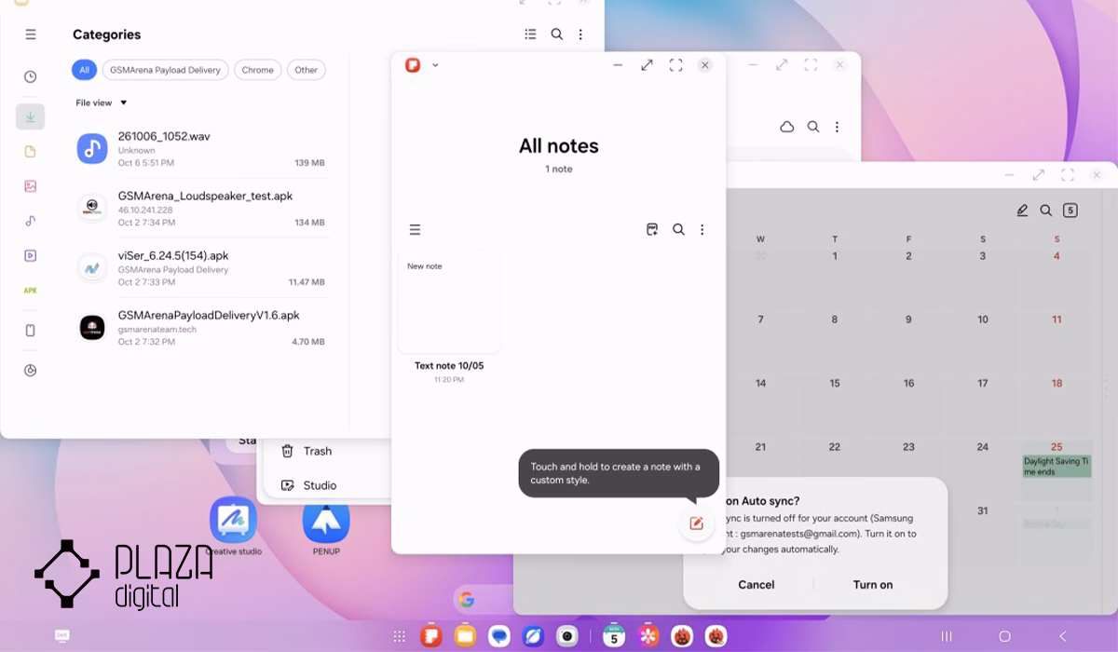The width and height of the screenshot is (1118, 652).
Task: Launch Camera app from taskbar
Action: tap(566, 636)
